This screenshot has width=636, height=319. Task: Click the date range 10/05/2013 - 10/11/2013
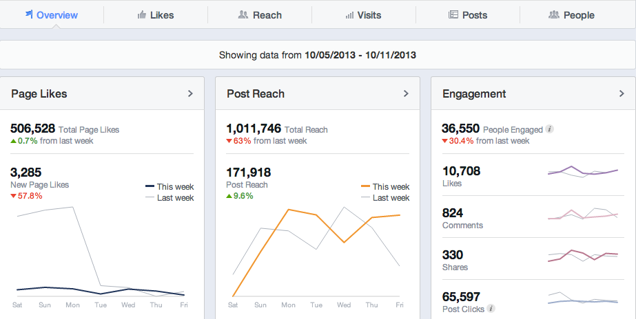pos(360,55)
